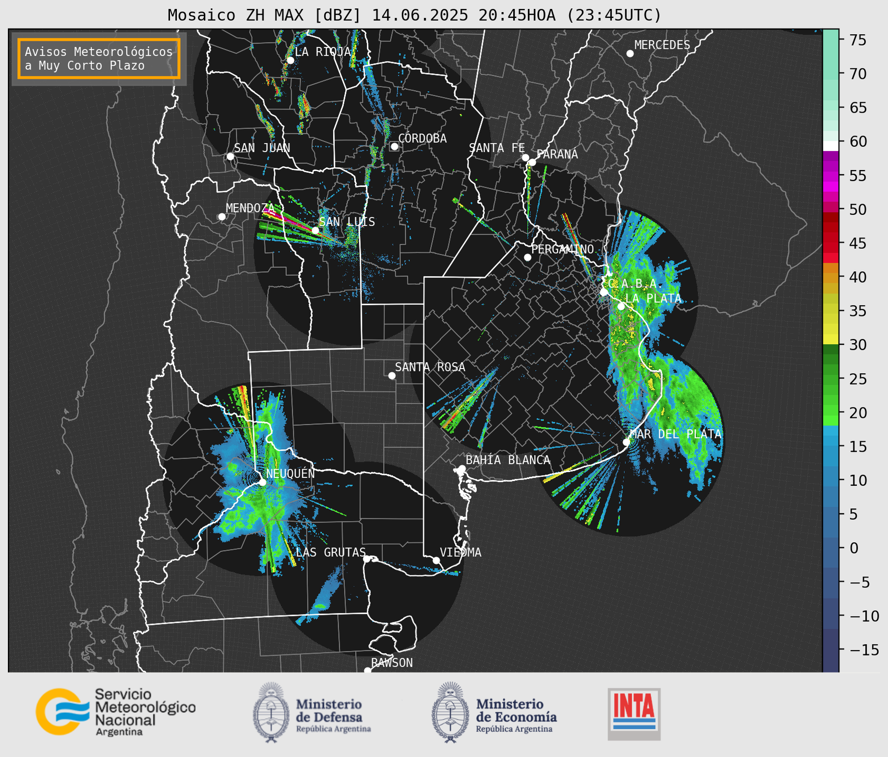888x757 pixels.
Task: Click the SANTA ROSA city marker
Action: click(x=392, y=376)
